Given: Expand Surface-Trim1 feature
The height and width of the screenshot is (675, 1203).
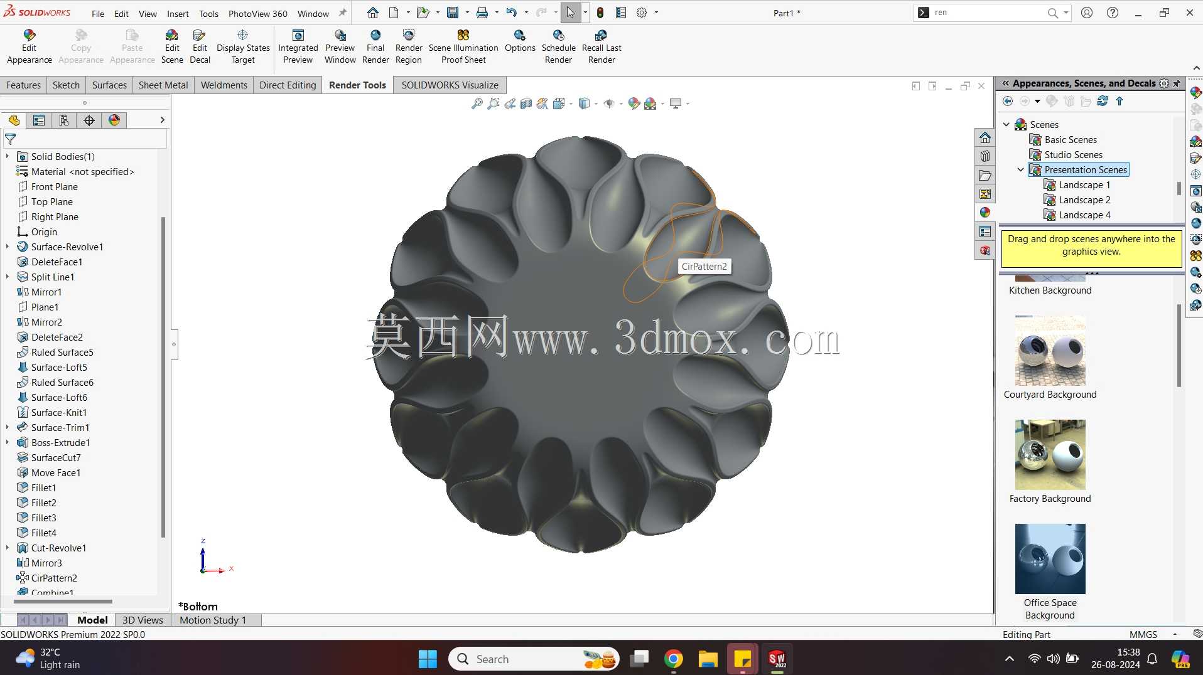Looking at the screenshot, I should tap(8, 427).
